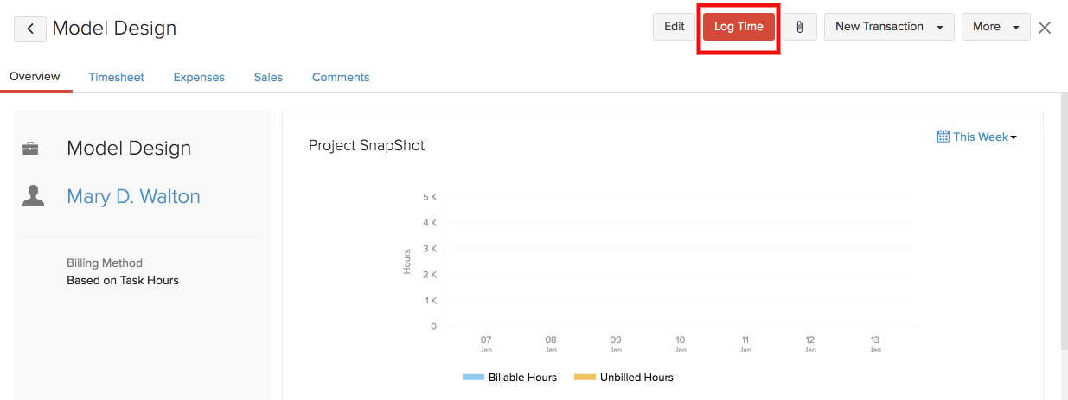Open the Mary D. Walton customer link
1068x400 pixels.
[133, 196]
